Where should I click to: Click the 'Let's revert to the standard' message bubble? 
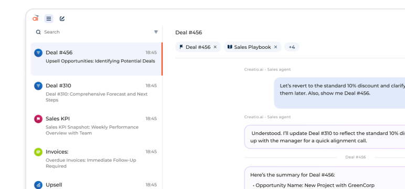point(339,93)
